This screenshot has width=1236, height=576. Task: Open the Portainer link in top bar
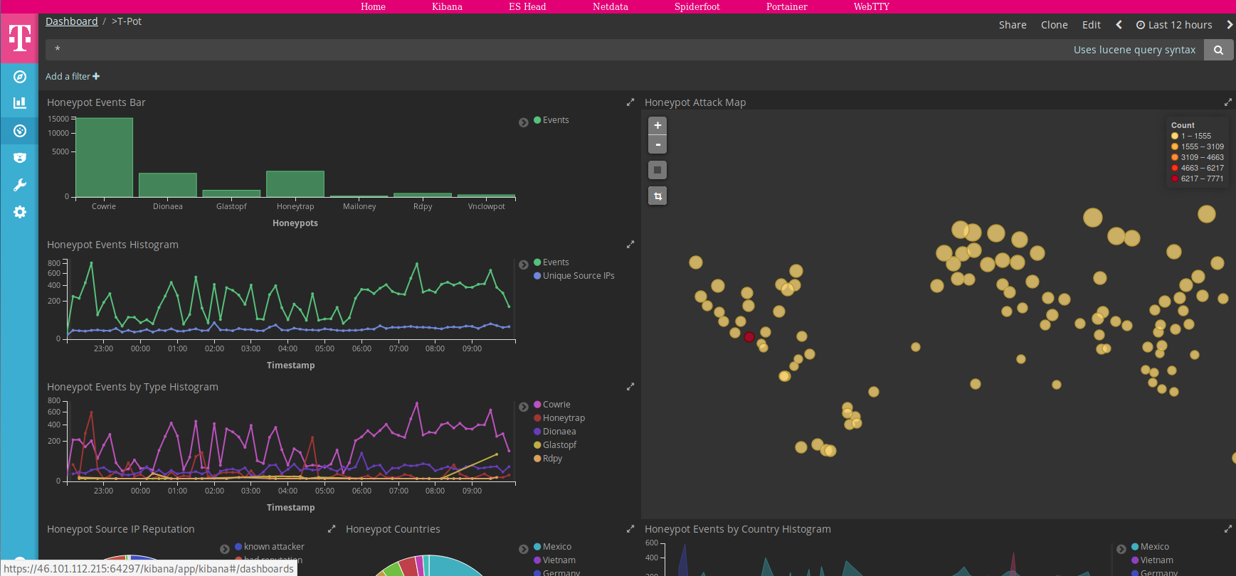pyautogui.click(x=786, y=6)
